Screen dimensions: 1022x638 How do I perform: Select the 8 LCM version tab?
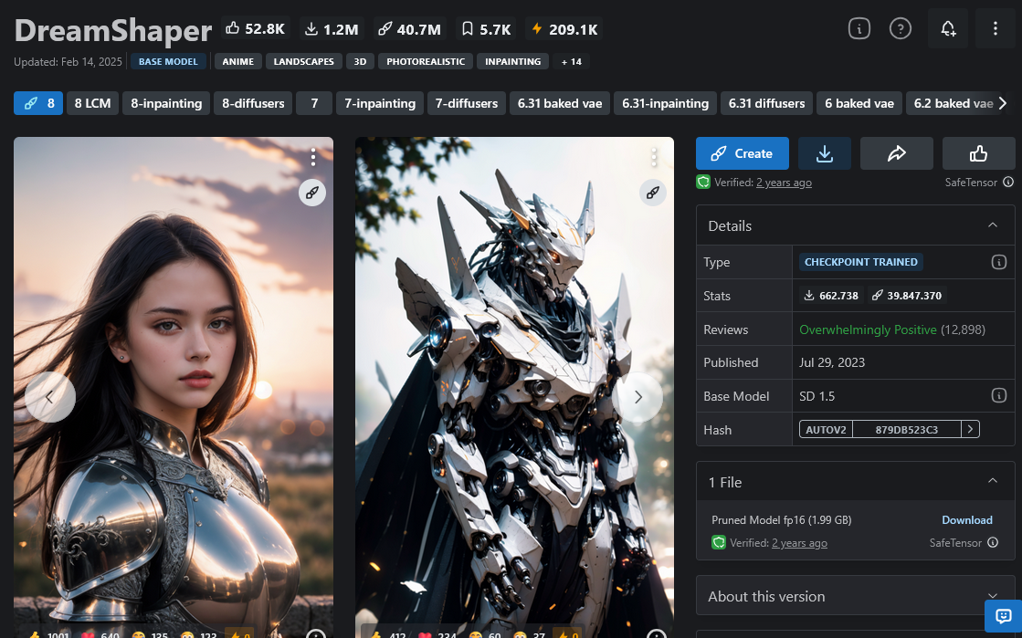pos(92,103)
